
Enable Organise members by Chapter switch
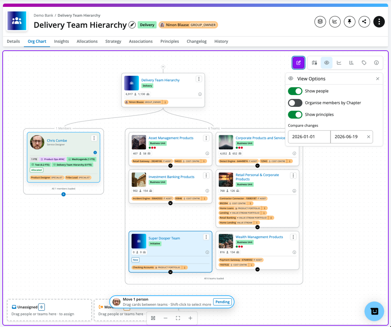point(295,103)
